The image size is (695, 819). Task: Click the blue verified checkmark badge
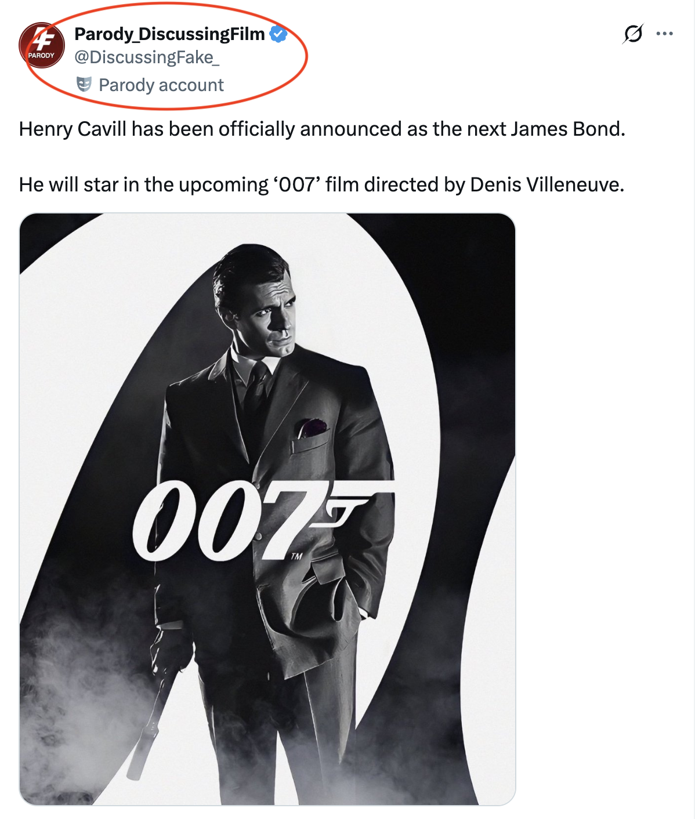click(x=279, y=34)
